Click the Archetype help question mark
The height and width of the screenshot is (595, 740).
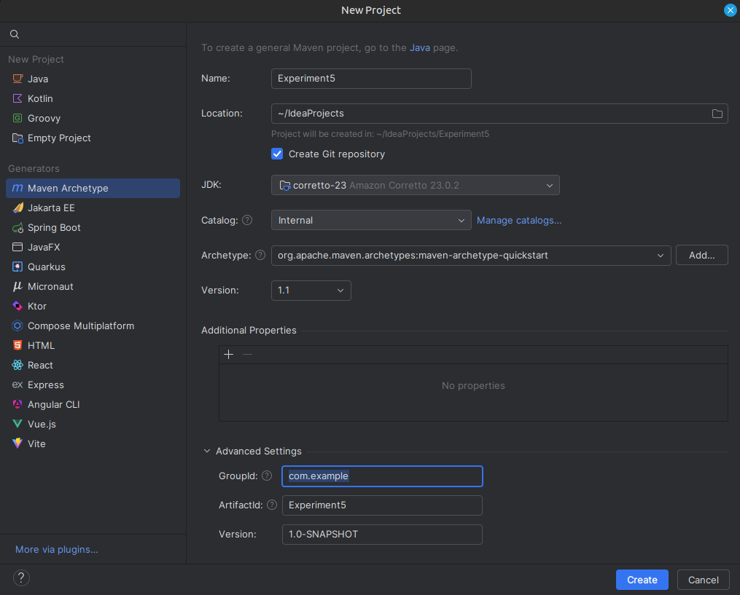(x=260, y=255)
